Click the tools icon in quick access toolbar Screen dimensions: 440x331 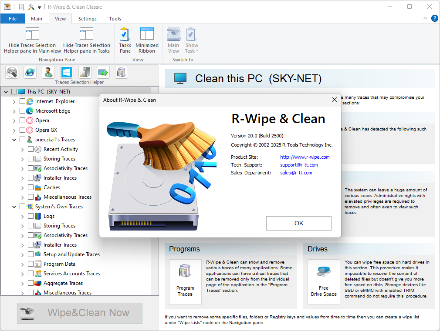[31, 7]
